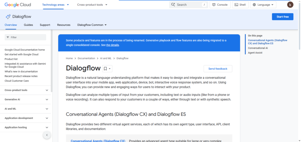Click the Send feedback button
This screenshot has height=142, width=301.
coord(218,69)
